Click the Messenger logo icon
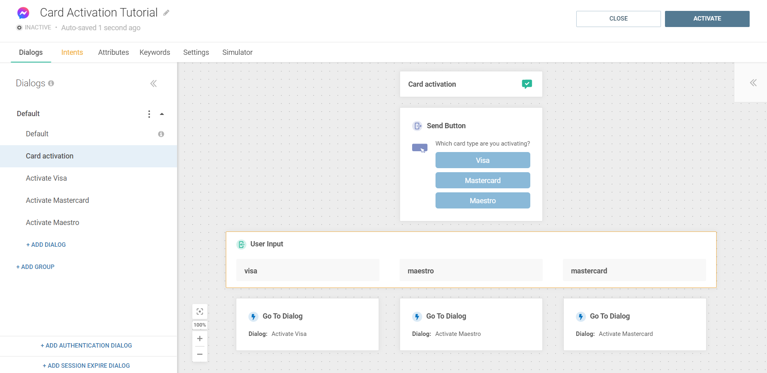This screenshot has height=373, width=767. pos(23,13)
